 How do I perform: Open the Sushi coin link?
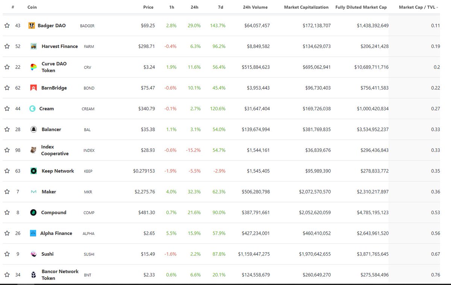tap(47, 254)
